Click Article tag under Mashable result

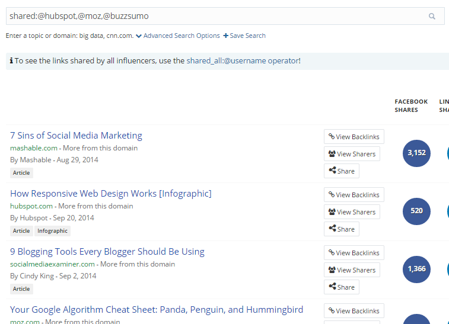click(21, 173)
